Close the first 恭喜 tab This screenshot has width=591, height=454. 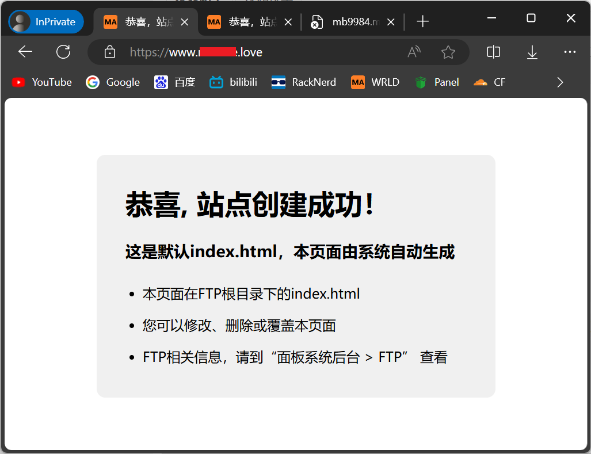tap(185, 22)
